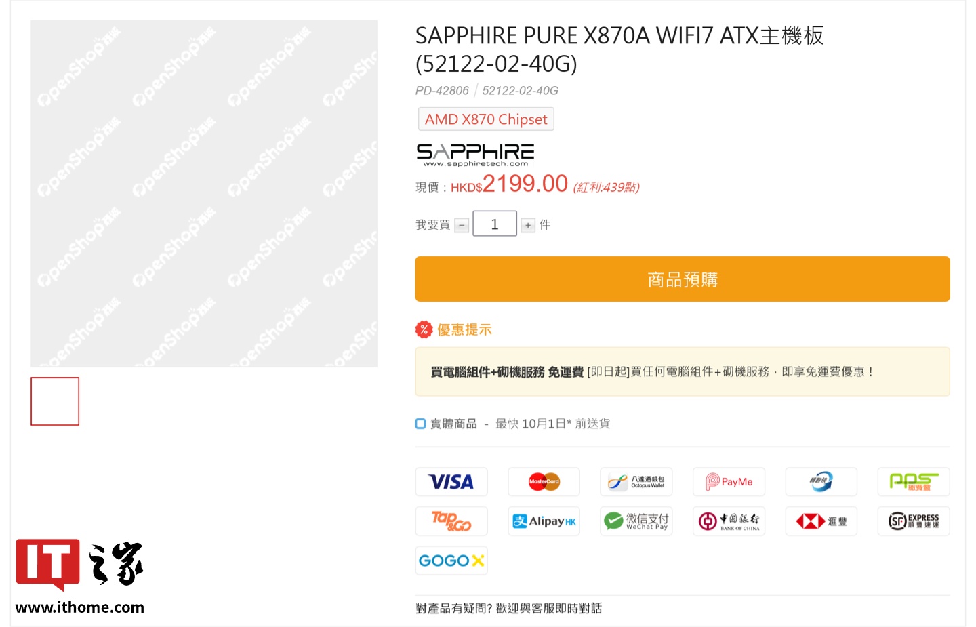The width and height of the screenshot is (976, 627).
Task: Click the Bank of China payment icon
Action: [729, 521]
